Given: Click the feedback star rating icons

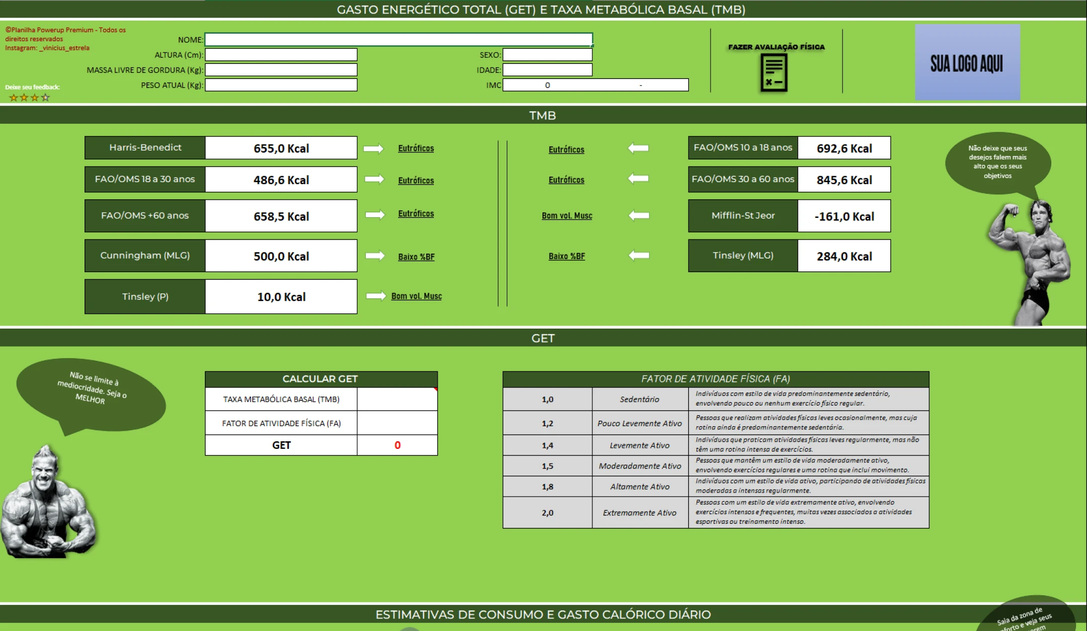Looking at the screenshot, I should [30, 98].
